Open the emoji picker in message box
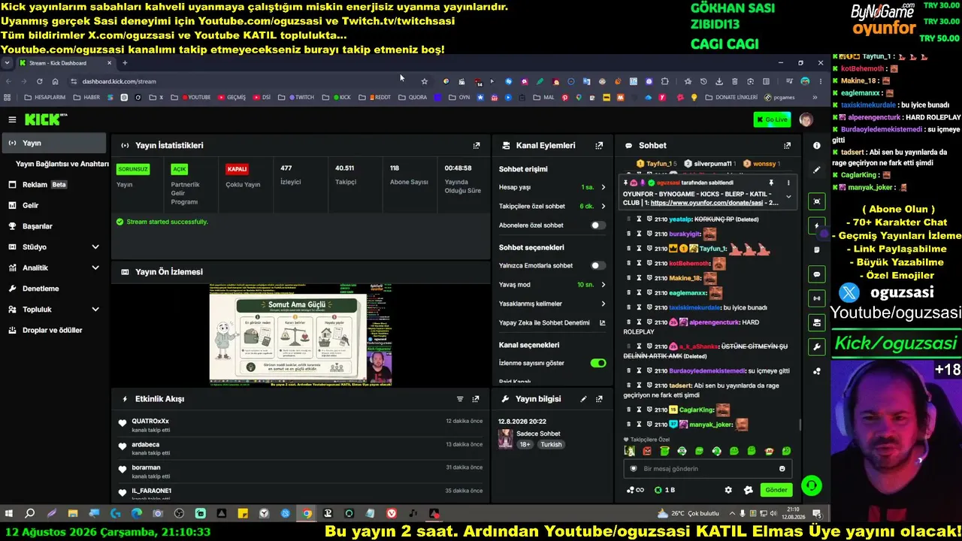Screen dimensions: 962x541 tap(782, 469)
